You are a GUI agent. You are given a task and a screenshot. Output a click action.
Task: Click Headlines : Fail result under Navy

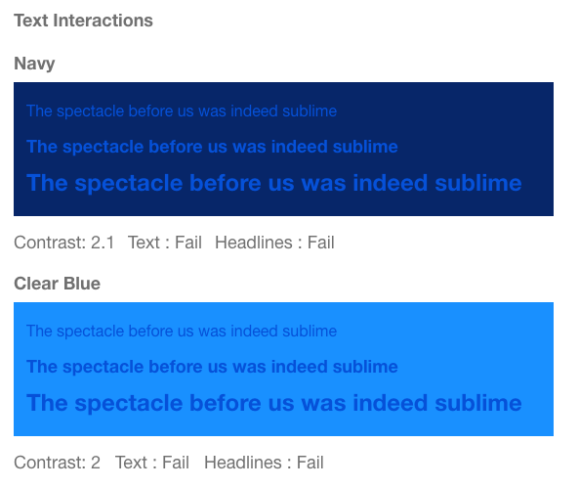[274, 243]
